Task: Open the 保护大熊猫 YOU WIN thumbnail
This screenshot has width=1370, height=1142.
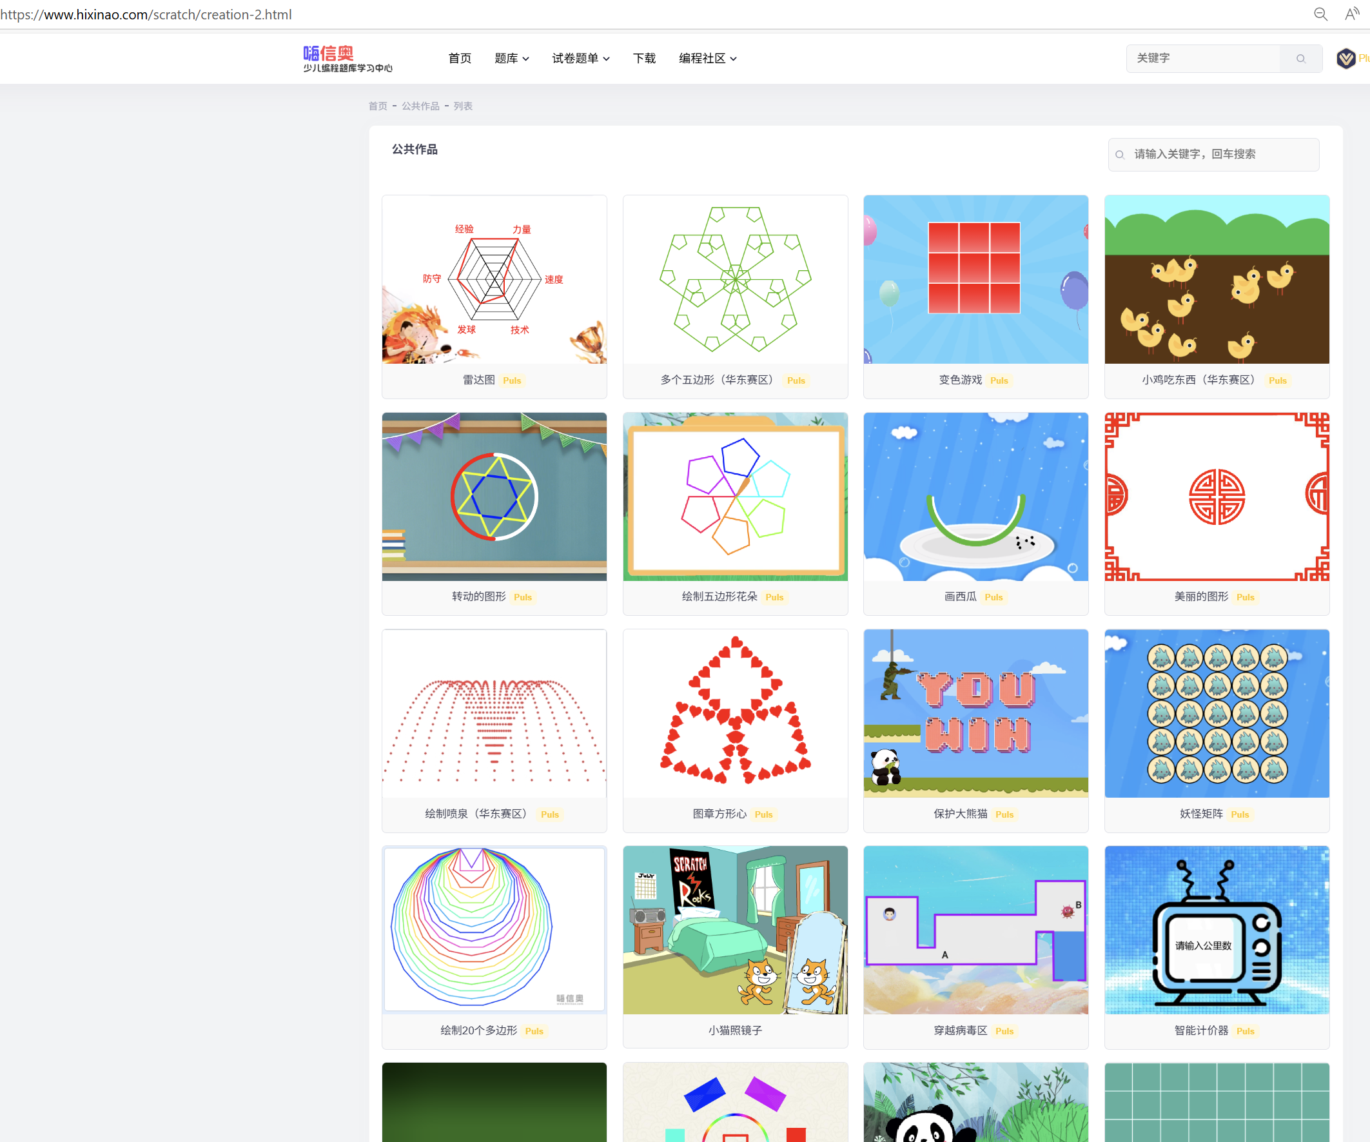Action: pos(975,713)
